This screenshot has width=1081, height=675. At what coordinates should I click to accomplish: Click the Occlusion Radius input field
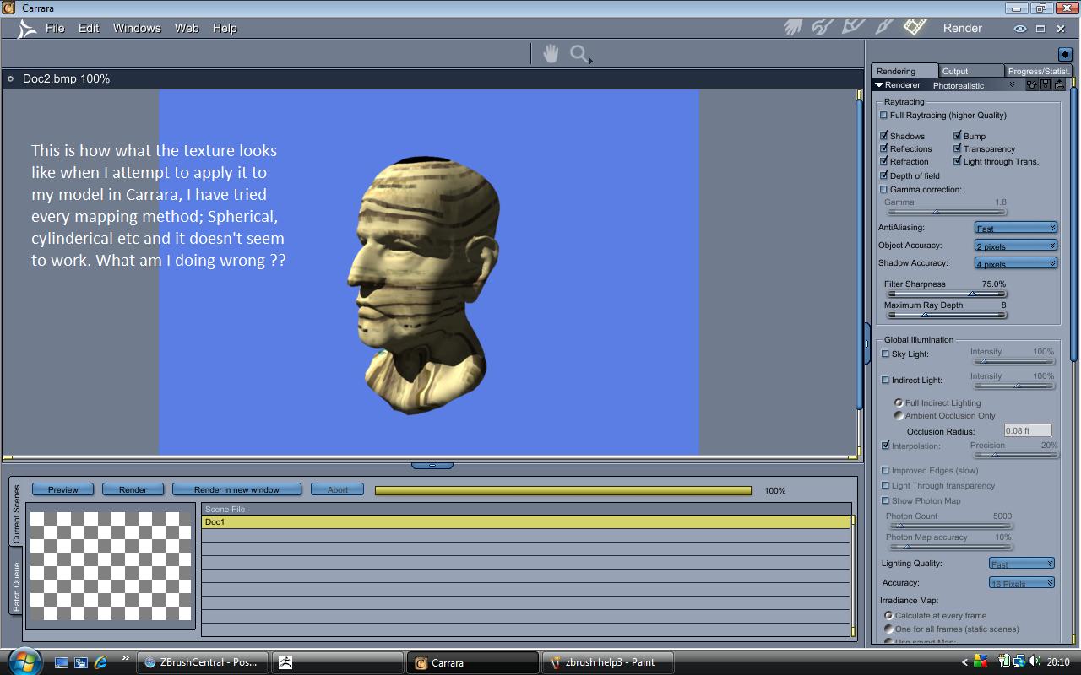point(1027,430)
